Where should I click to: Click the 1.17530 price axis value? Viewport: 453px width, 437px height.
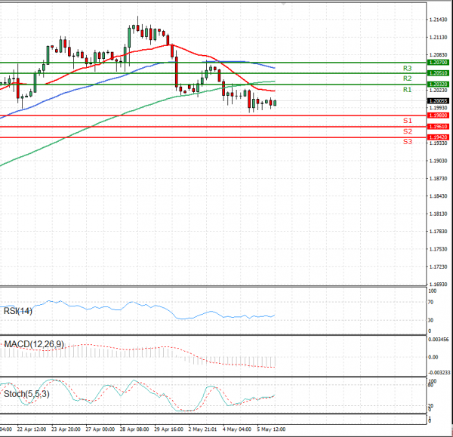pyautogui.click(x=438, y=249)
